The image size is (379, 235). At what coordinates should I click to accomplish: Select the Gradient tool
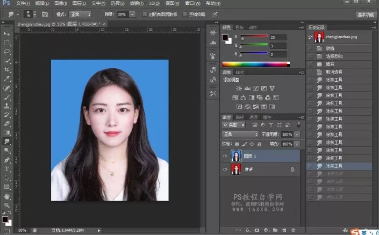coord(7,132)
